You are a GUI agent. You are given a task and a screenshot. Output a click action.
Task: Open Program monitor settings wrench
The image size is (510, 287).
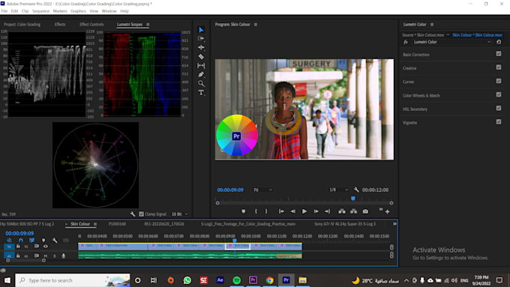356,190
